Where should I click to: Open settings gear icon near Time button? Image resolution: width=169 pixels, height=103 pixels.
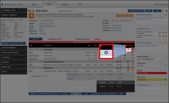tap(166, 11)
